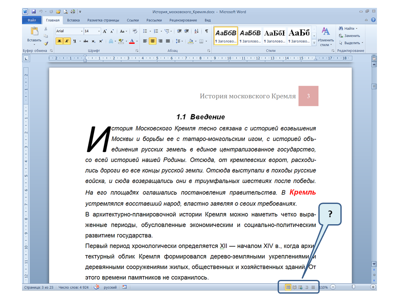This screenshot has height=299, width=399.
Task: Click the русский language indicator in status bar
Action: tap(110, 287)
